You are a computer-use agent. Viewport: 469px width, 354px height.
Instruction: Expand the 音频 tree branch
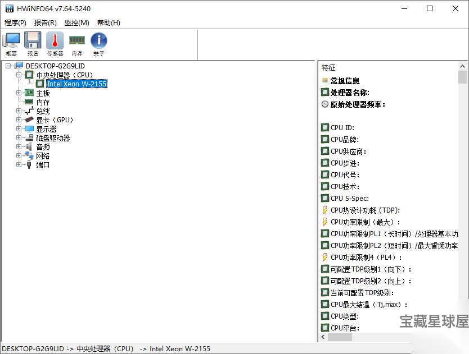tap(19, 146)
